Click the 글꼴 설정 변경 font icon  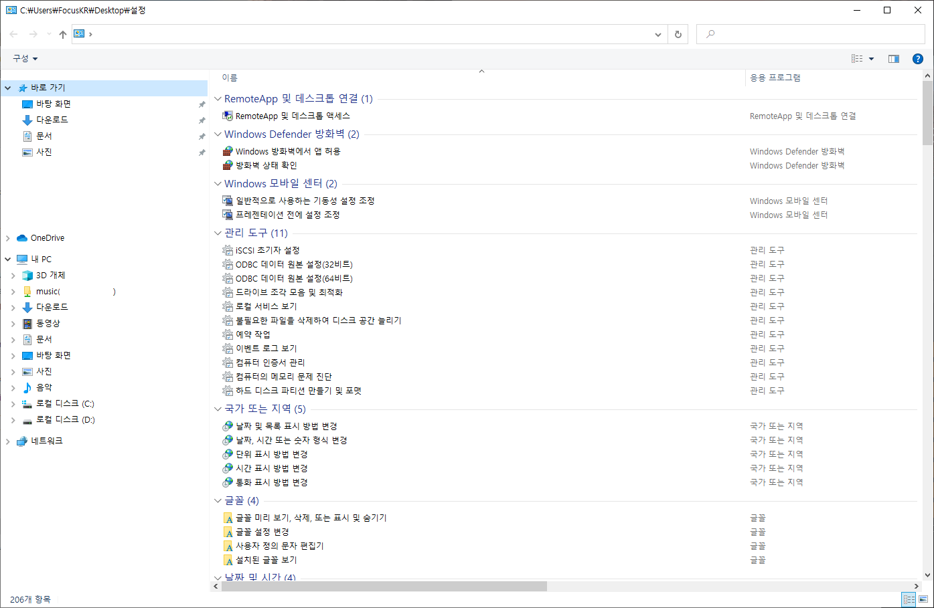pyautogui.click(x=228, y=532)
